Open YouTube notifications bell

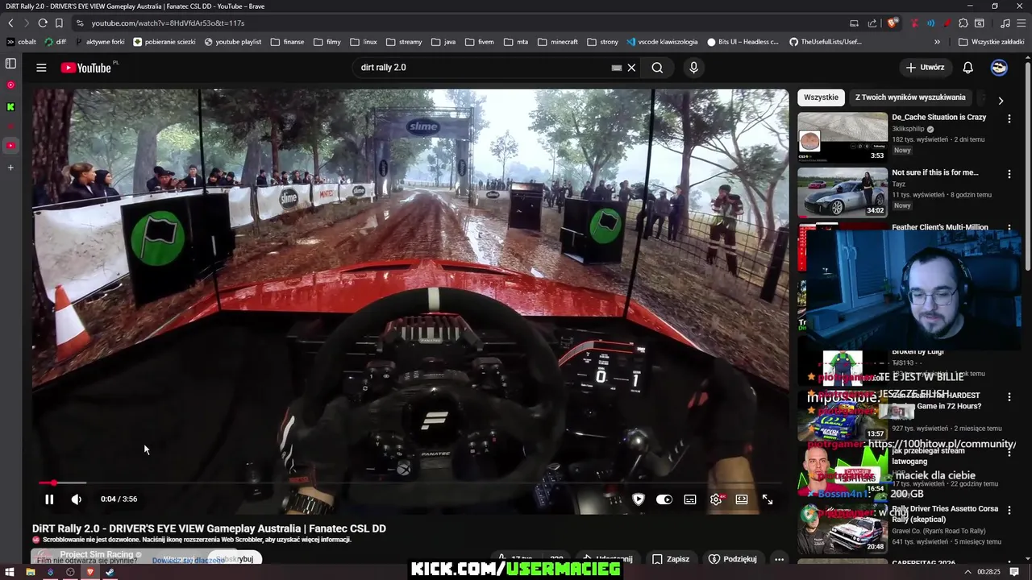967,68
